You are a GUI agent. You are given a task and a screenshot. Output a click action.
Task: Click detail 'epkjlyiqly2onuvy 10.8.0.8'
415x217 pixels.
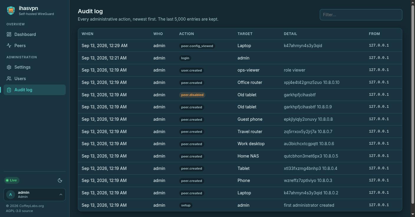tap(308, 119)
